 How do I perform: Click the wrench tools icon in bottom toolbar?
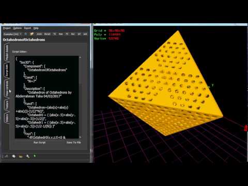point(28,156)
